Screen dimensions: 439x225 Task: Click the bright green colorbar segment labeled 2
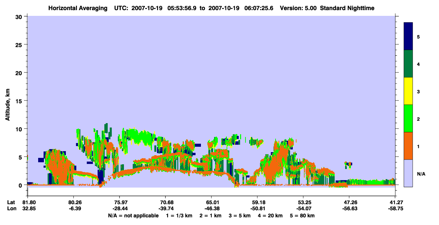[408, 118]
